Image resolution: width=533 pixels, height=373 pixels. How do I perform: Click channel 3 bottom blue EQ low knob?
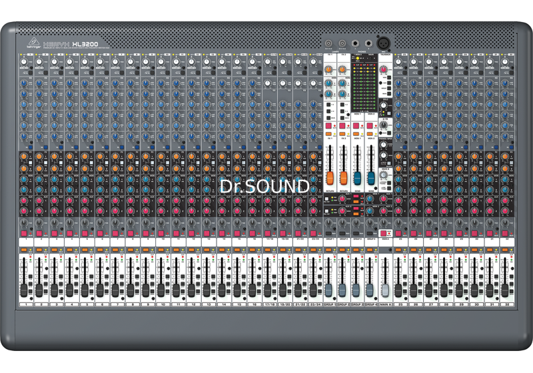tap(55, 137)
